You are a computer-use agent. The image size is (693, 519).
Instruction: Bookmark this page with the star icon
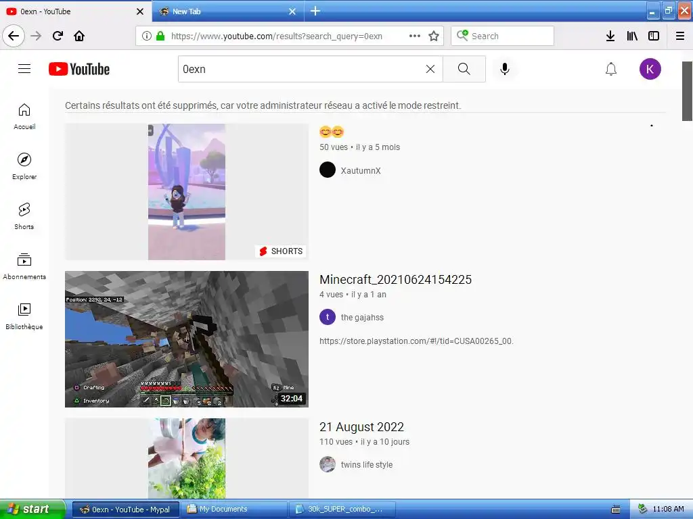[434, 36]
